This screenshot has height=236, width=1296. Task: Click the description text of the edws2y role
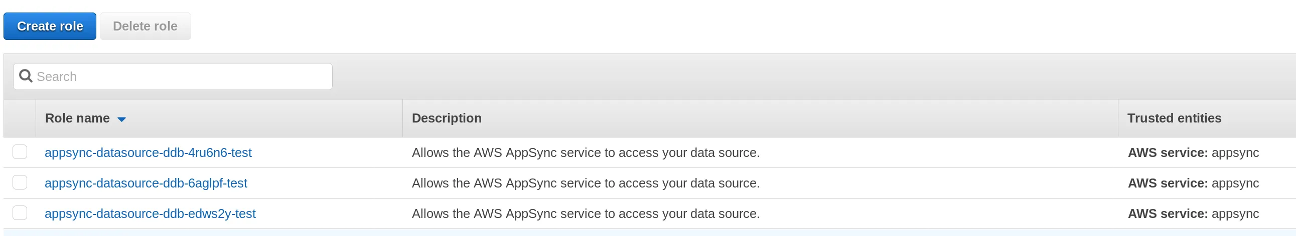(586, 214)
